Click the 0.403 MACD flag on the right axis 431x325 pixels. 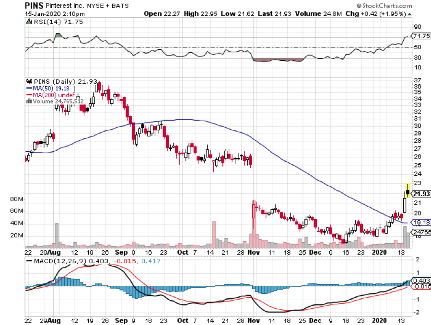coord(421,280)
